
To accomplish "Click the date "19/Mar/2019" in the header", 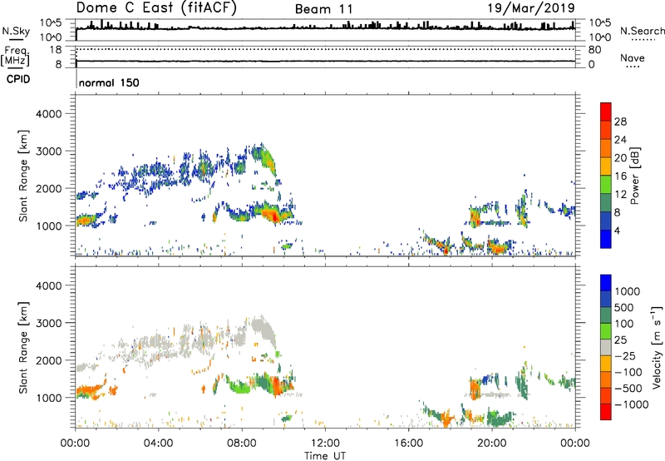I will [x=531, y=7].
